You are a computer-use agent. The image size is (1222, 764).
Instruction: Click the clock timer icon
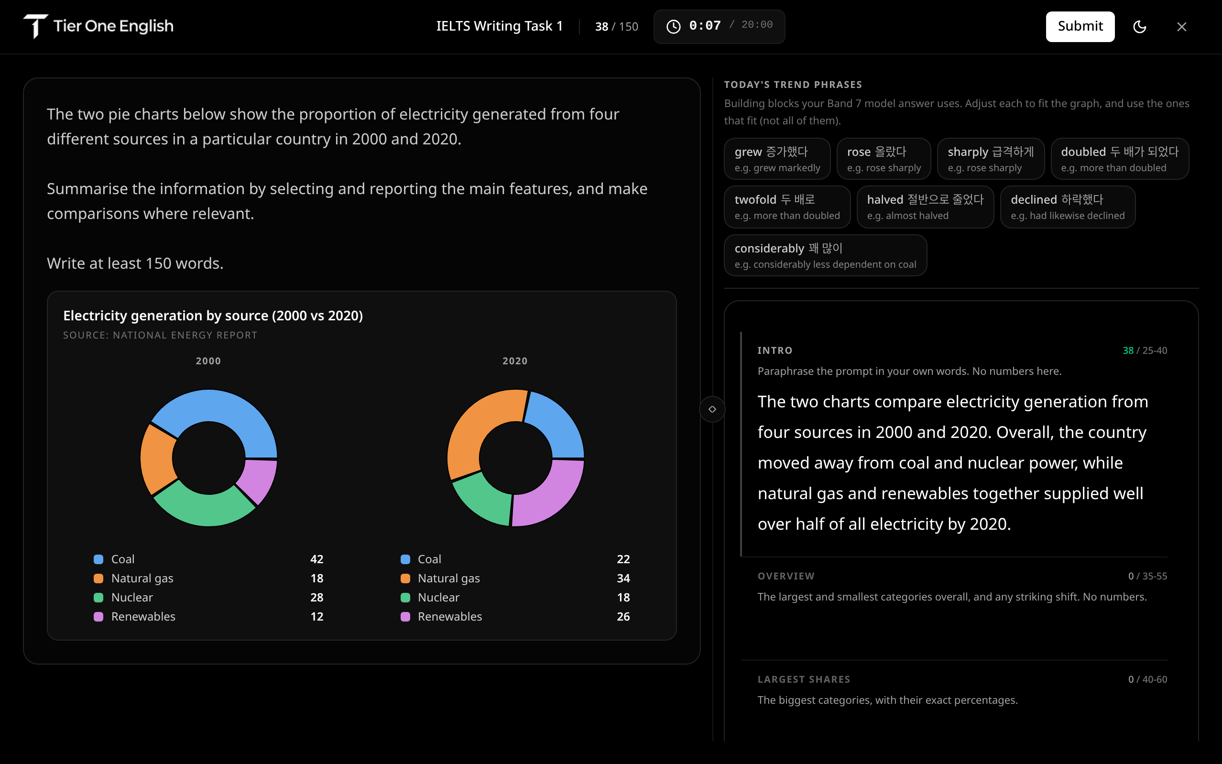[x=673, y=26]
